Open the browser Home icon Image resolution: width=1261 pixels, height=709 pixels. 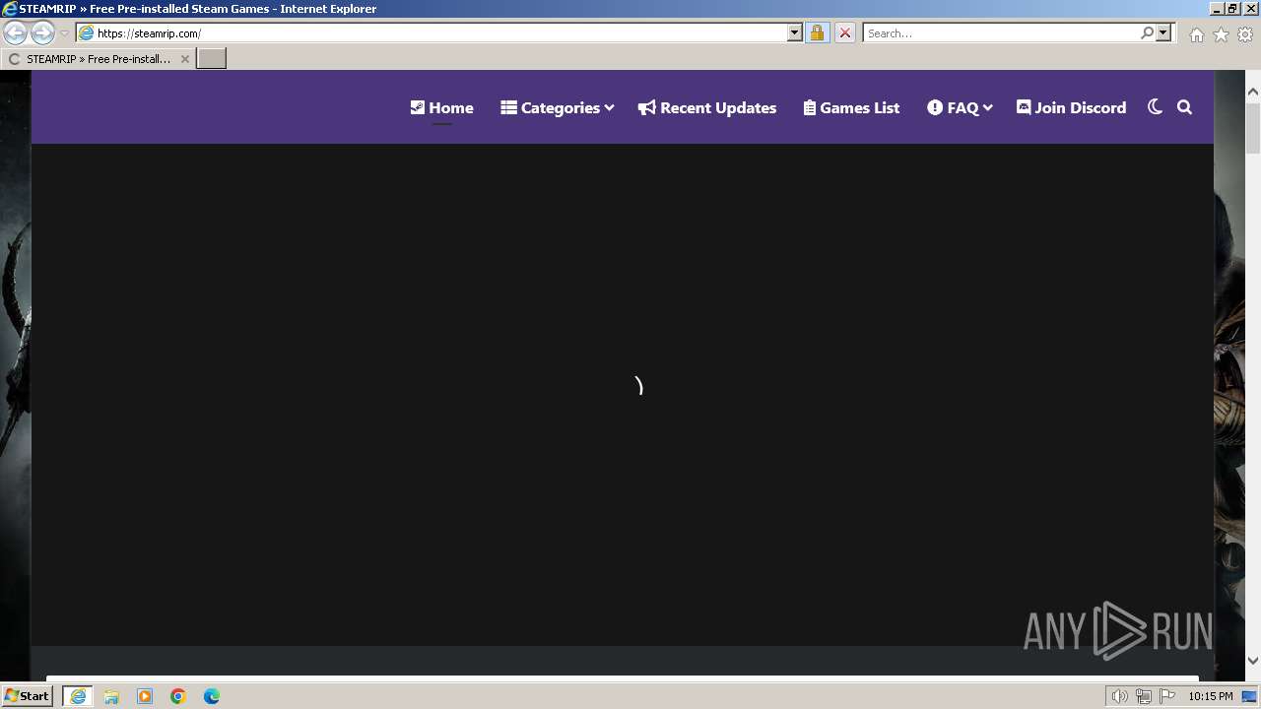(x=1196, y=34)
